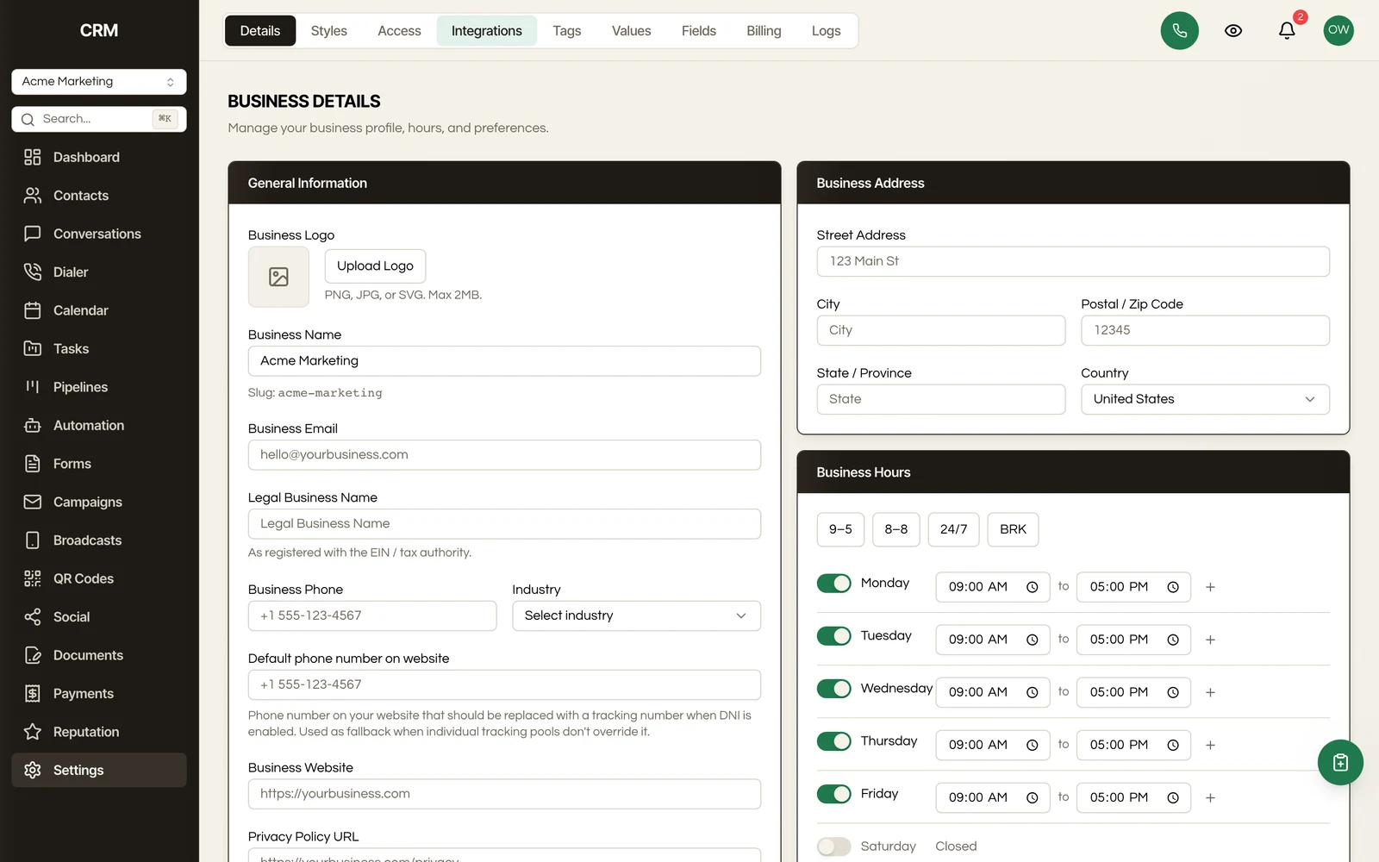Add time slot for Monday
Viewport: 1379px width, 862px height.
click(1210, 587)
